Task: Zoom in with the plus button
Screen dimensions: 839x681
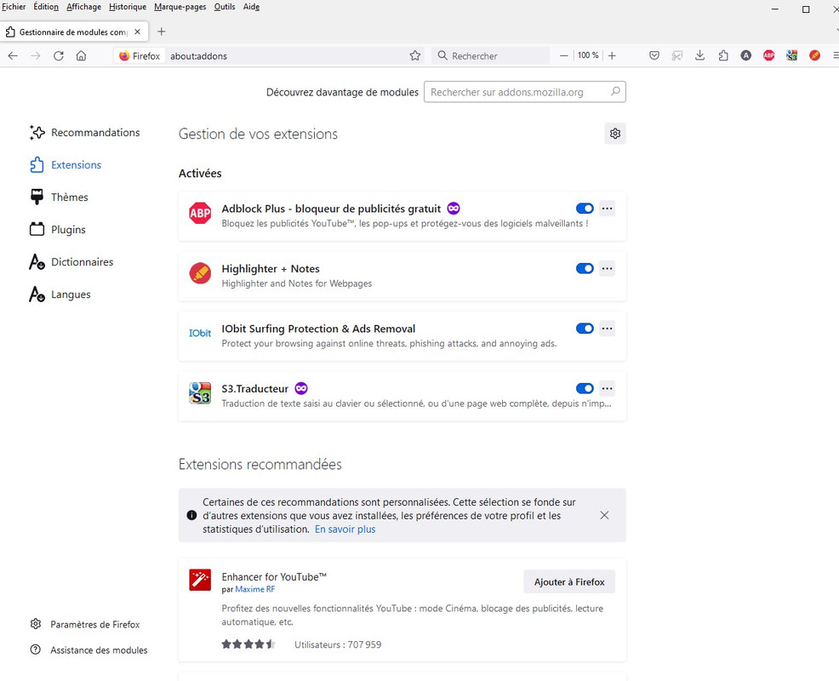Action: 612,55
